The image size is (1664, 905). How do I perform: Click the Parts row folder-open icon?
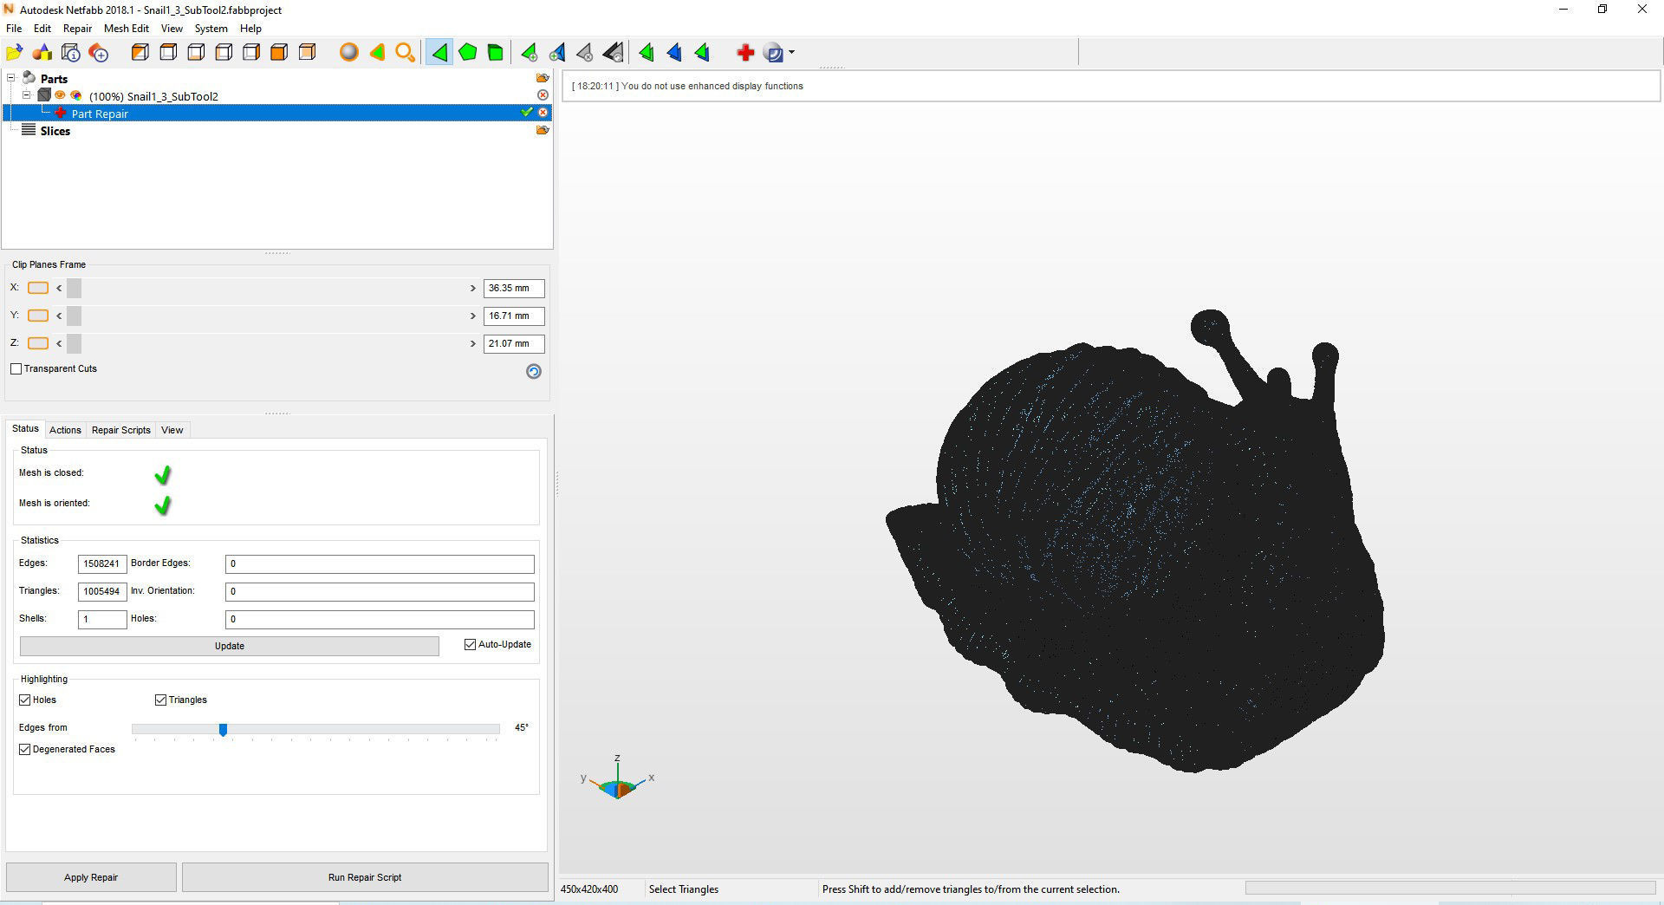(543, 78)
